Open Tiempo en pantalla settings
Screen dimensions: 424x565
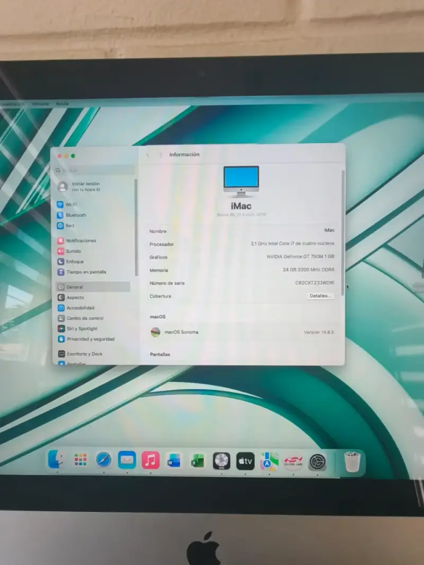(x=82, y=272)
